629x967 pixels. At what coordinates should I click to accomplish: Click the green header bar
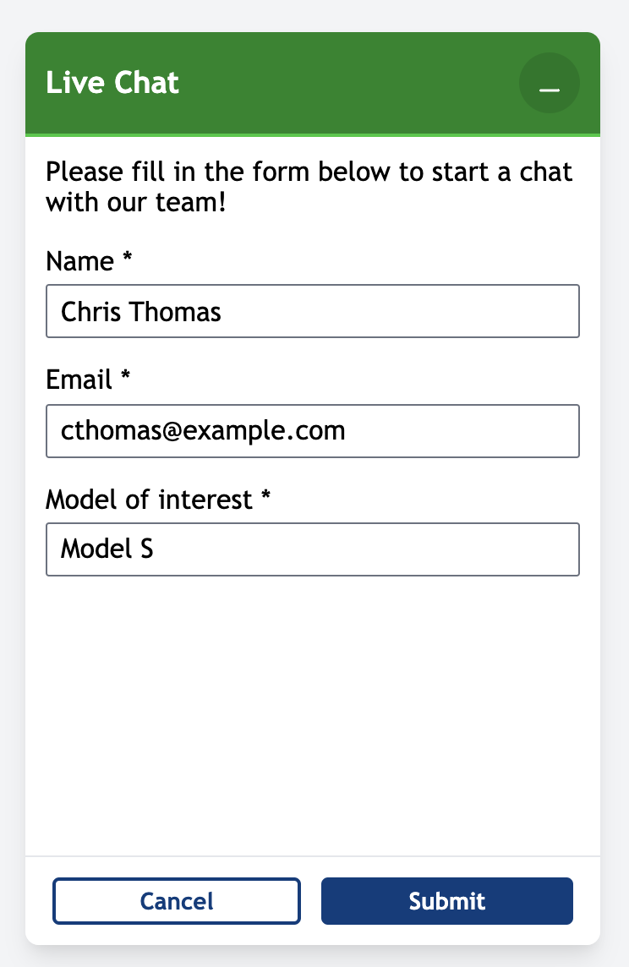tap(338, 84)
